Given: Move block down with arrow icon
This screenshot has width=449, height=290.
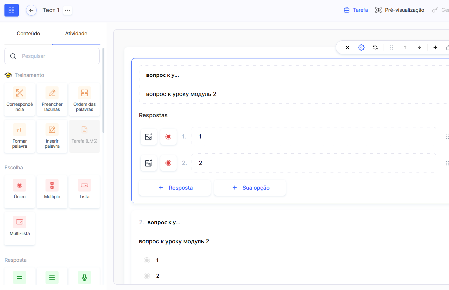Looking at the screenshot, I should coord(419,47).
